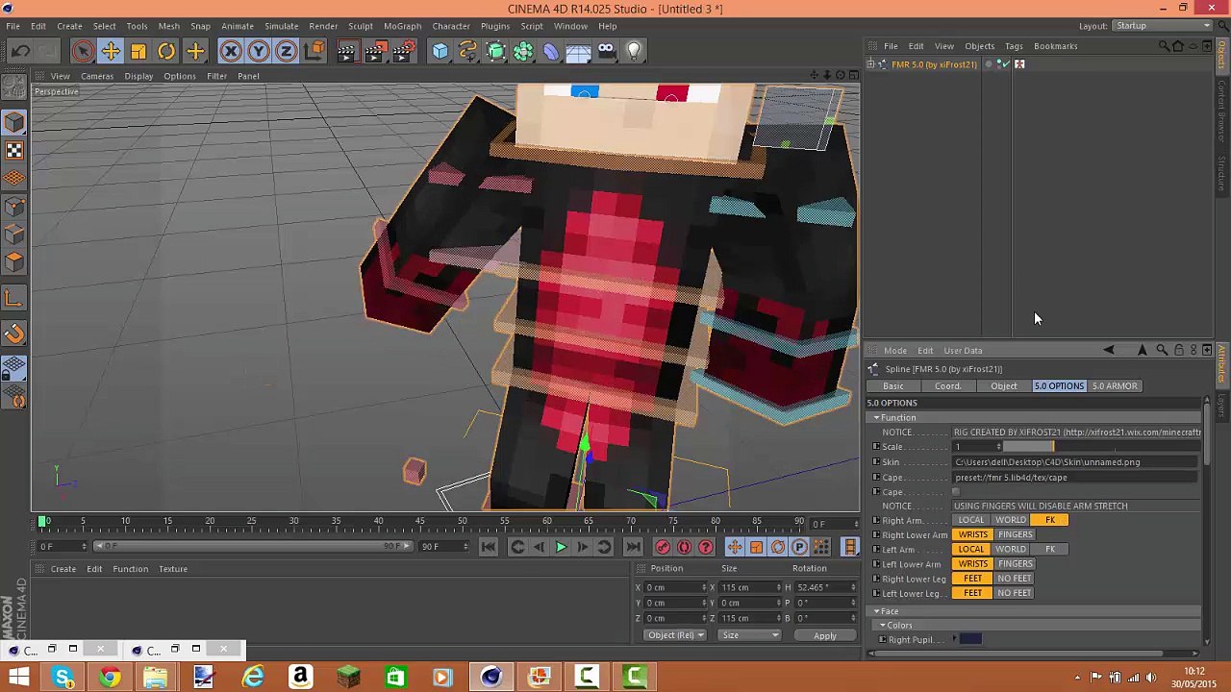Screen dimensions: 1231x692
Task: Set Right Arm to LOCAL
Action: [x=971, y=520]
